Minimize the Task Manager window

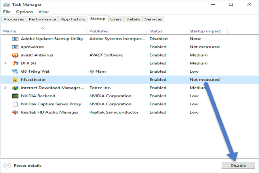tap(213, 5)
